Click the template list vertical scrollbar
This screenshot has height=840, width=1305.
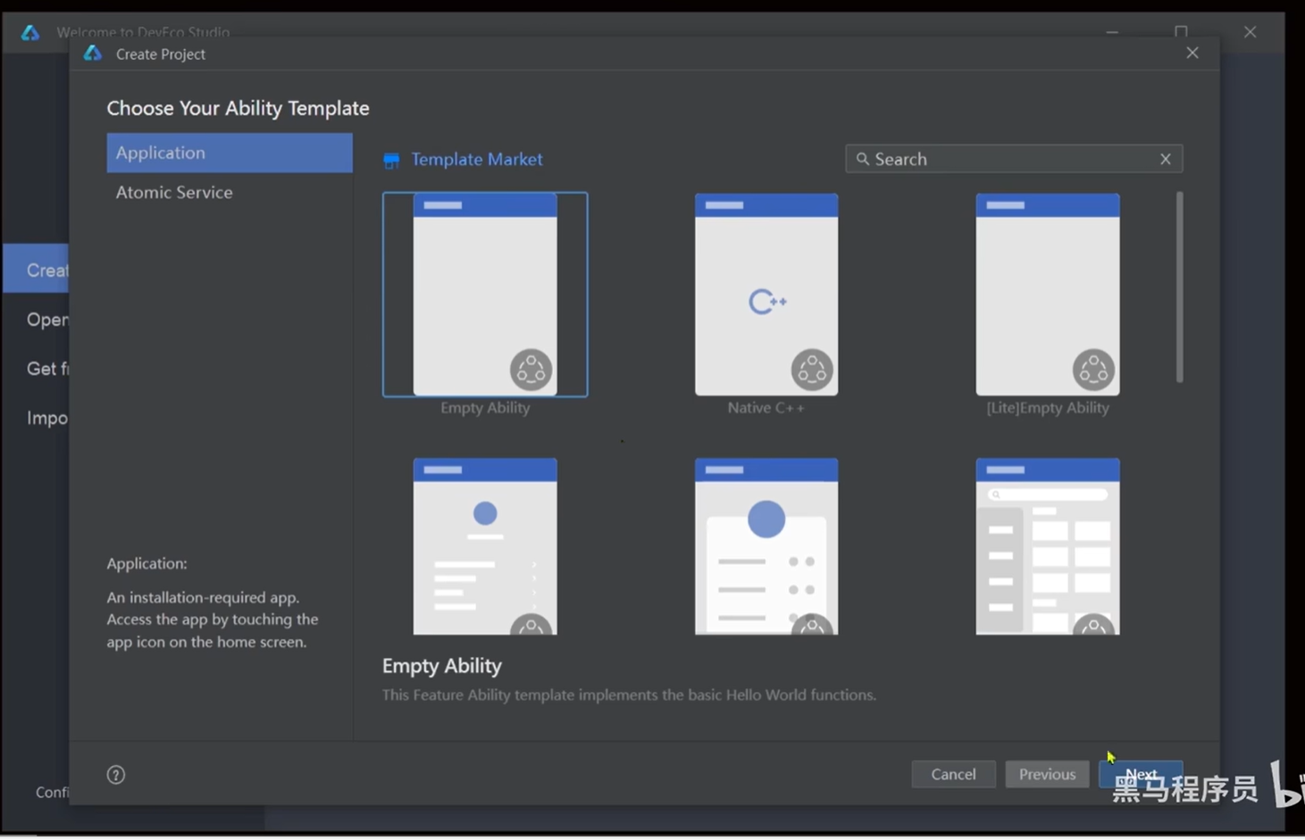point(1179,287)
